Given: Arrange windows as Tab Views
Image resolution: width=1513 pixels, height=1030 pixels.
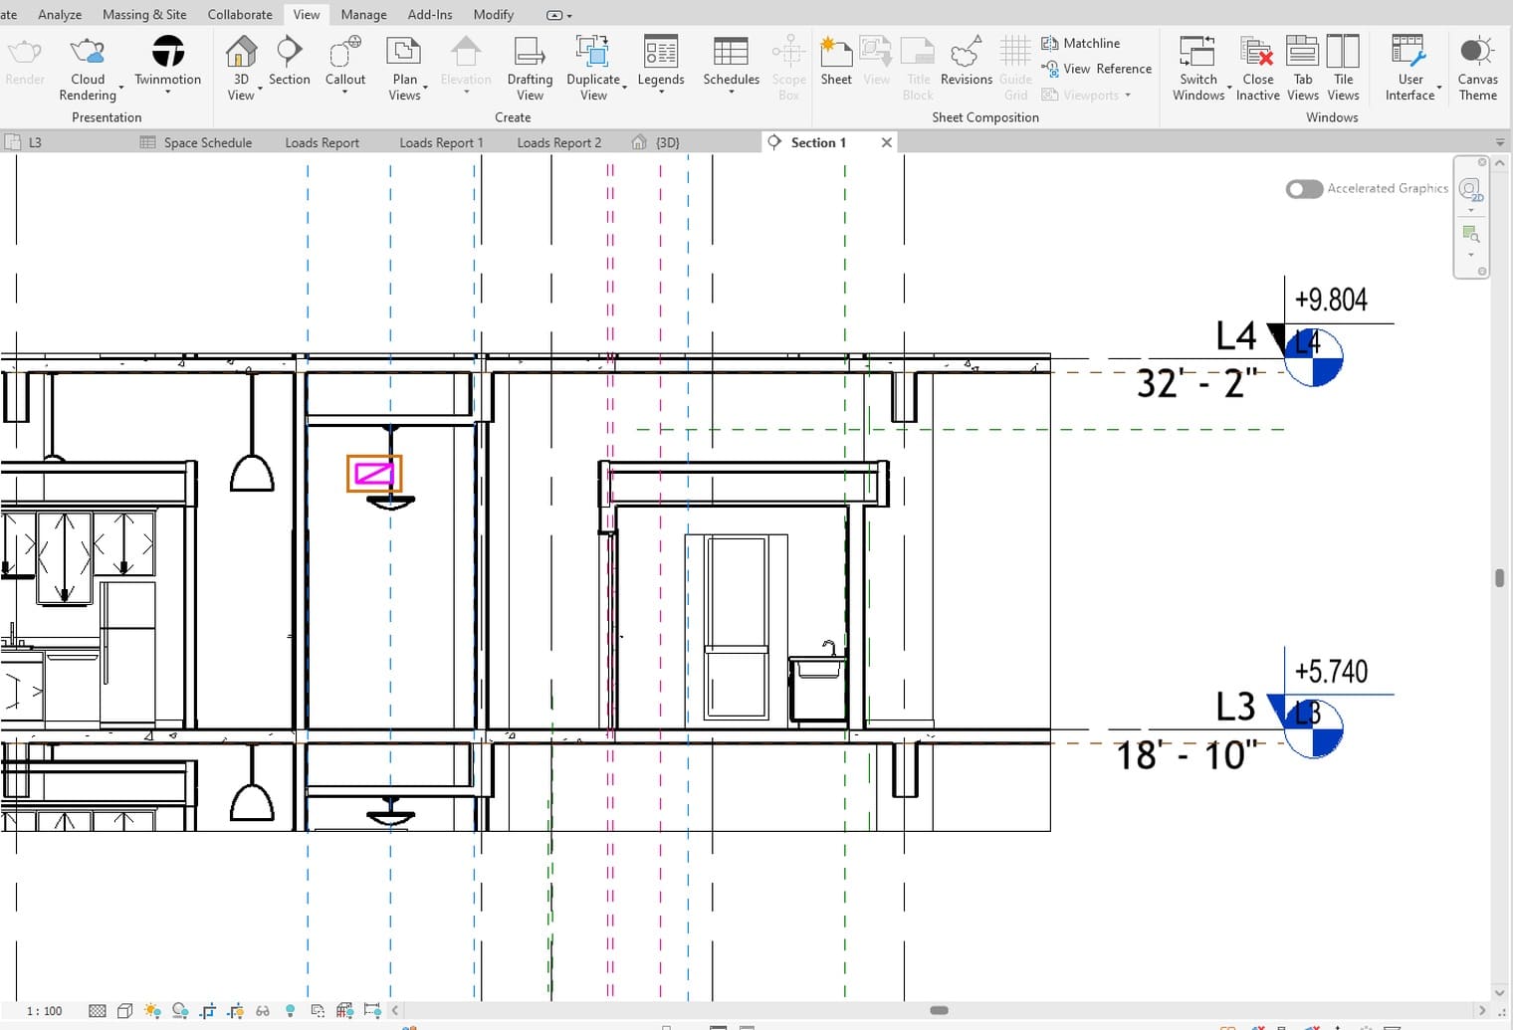Looking at the screenshot, I should 1302,67.
